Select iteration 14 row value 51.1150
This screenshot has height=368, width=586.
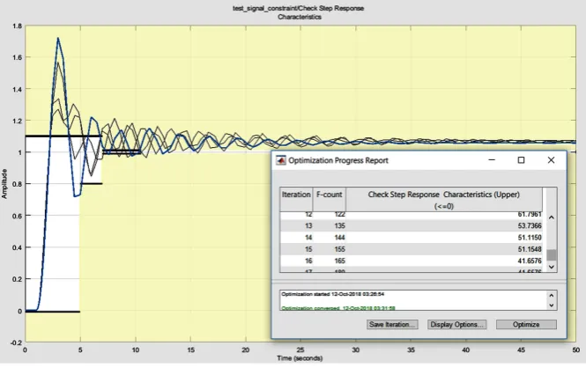point(530,238)
